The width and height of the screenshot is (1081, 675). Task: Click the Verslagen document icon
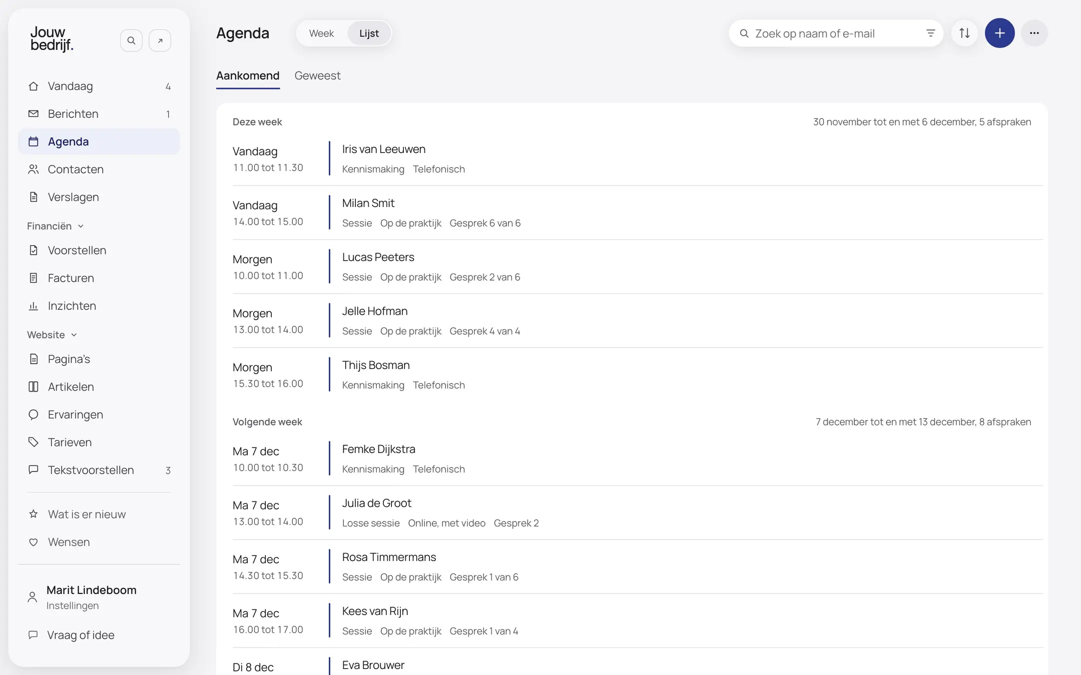point(34,197)
